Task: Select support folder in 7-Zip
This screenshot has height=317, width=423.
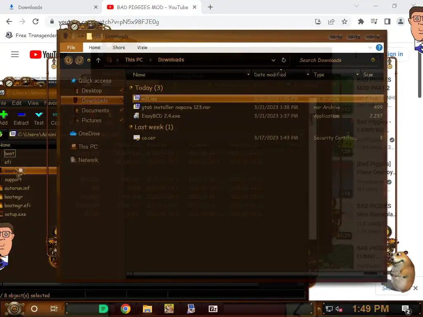Action: pyautogui.click(x=13, y=180)
